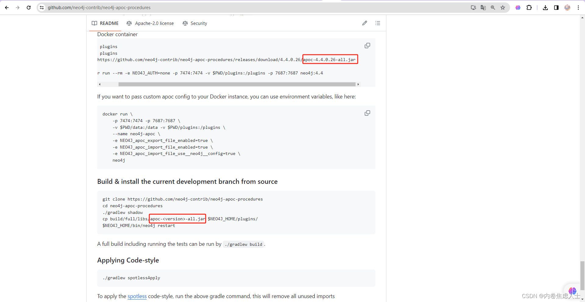This screenshot has width=585, height=302.
Task: Switch to the README tab
Action: click(105, 23)
